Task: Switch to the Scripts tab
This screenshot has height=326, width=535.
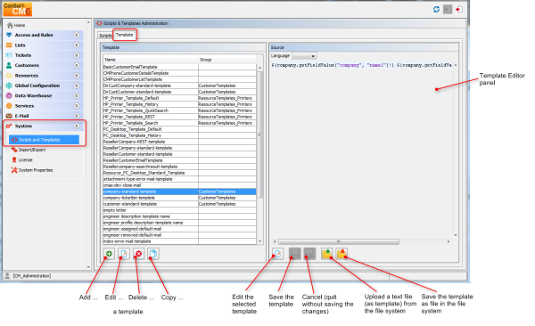Action: (x=105, y=36)
